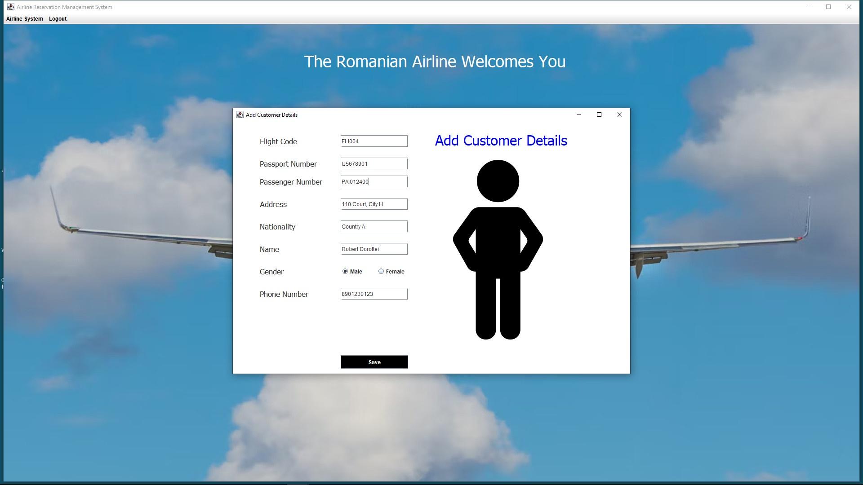Select the Male radio button

(x=345, y=271)
